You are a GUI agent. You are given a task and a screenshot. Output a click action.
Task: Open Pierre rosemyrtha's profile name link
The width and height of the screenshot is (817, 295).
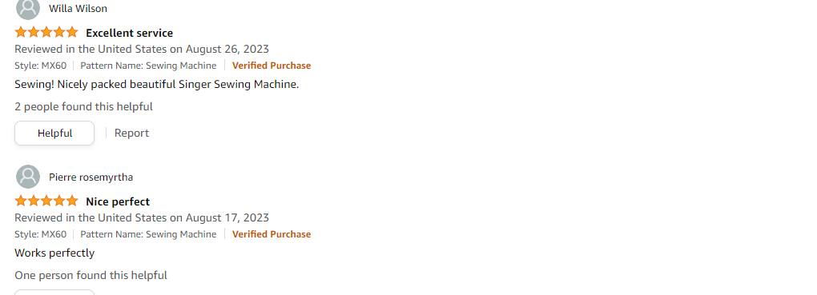click(91, 177)
